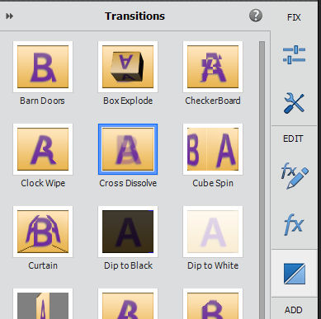Choose the Cube Spin transition
The height and width of the screenshot is (319, 321).
point(213,149)
